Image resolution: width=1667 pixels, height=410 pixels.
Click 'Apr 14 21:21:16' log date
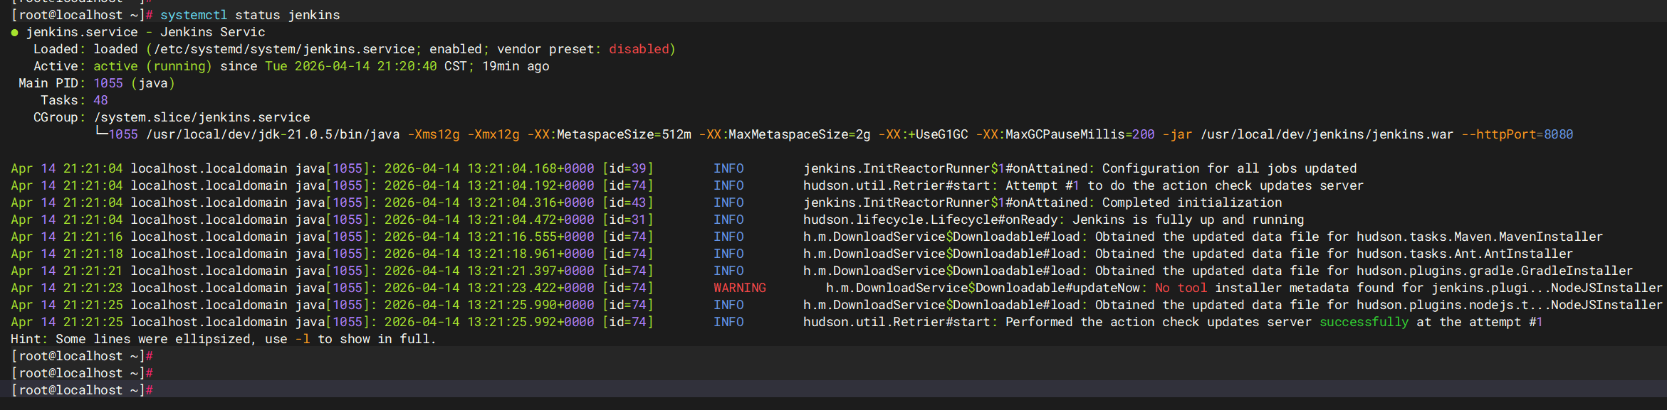point(67,237)
